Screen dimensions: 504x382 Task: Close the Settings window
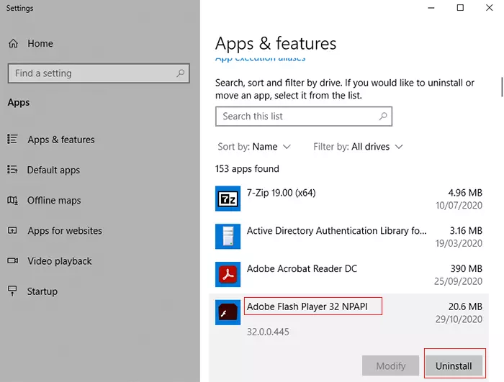(489, 8)
